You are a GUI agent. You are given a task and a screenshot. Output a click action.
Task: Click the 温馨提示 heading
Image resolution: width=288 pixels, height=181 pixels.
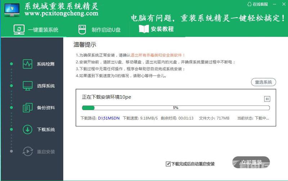pos(85,45)
